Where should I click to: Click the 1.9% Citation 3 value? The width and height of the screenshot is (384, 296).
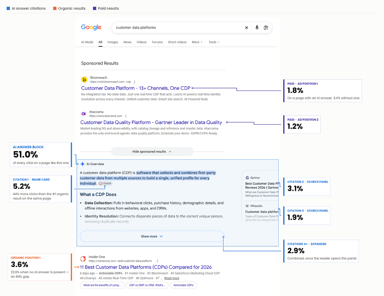point(295,218)
